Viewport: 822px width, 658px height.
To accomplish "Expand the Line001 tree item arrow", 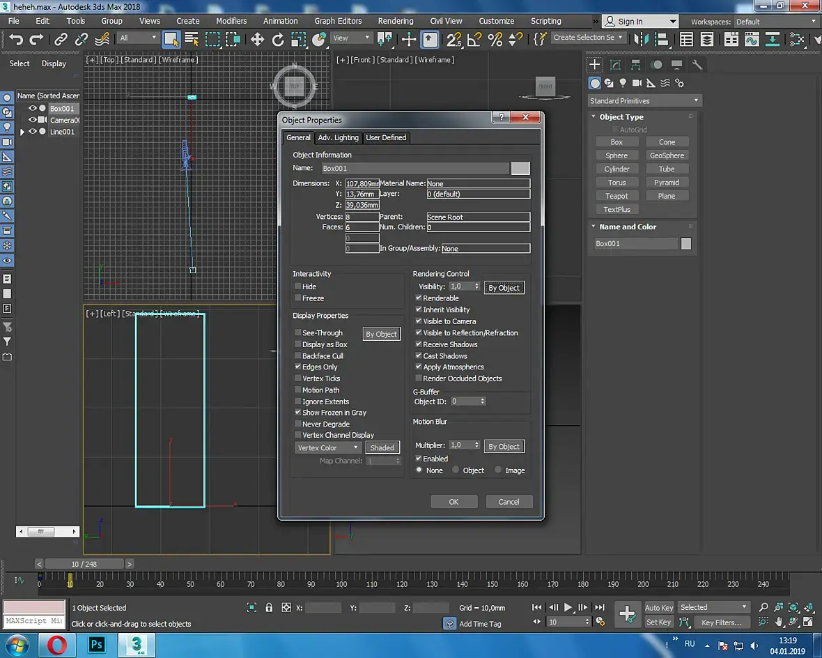I will tap(22, 132).
